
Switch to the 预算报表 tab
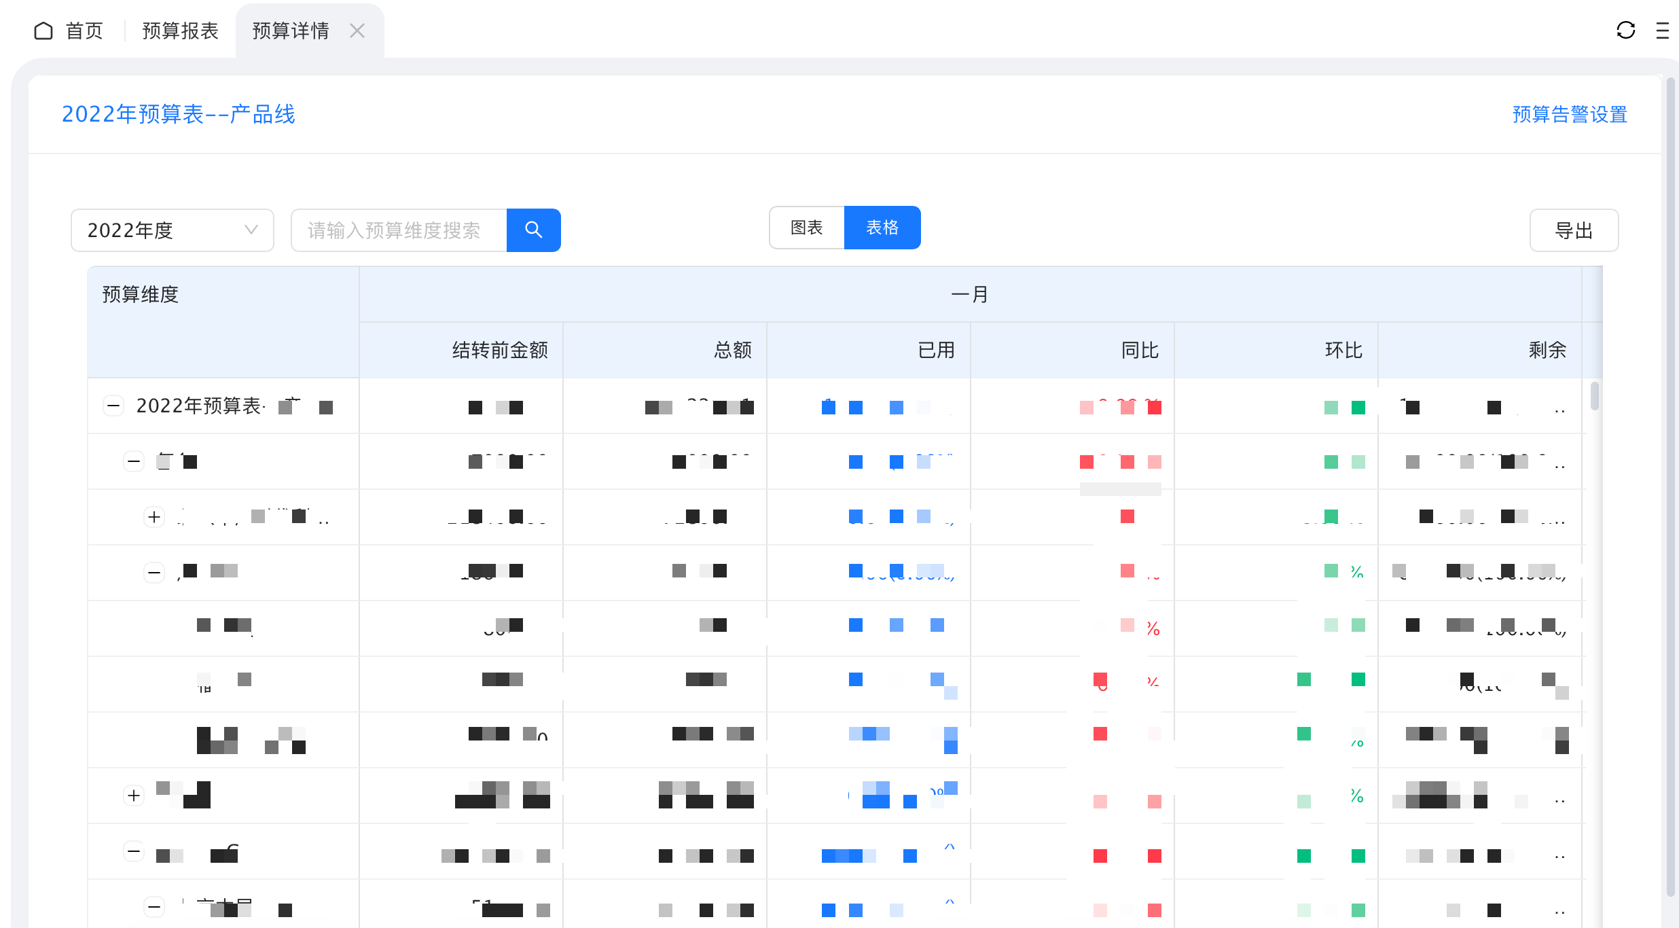coord(180,31)
